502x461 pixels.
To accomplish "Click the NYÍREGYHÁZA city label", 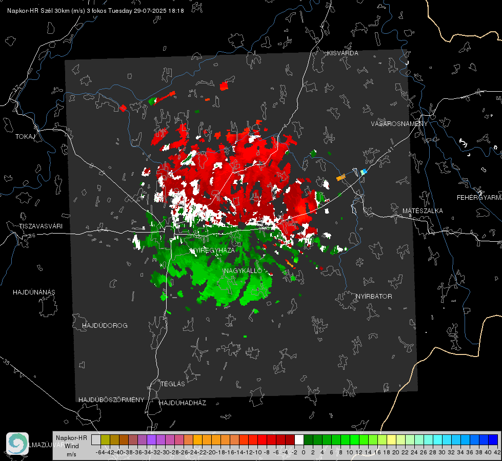I will point(213,250).
